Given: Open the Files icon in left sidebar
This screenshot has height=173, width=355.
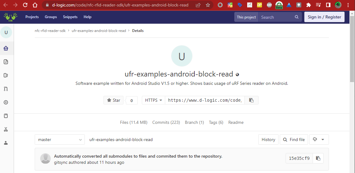Looking at the screenshot, I should click(x=6, y=61).
